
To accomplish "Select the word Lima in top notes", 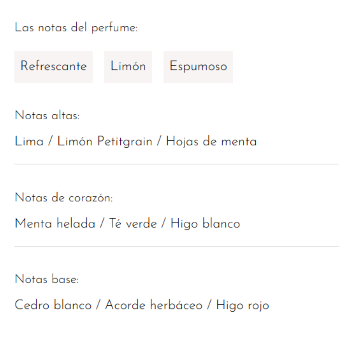I will [x=29, y=142].
